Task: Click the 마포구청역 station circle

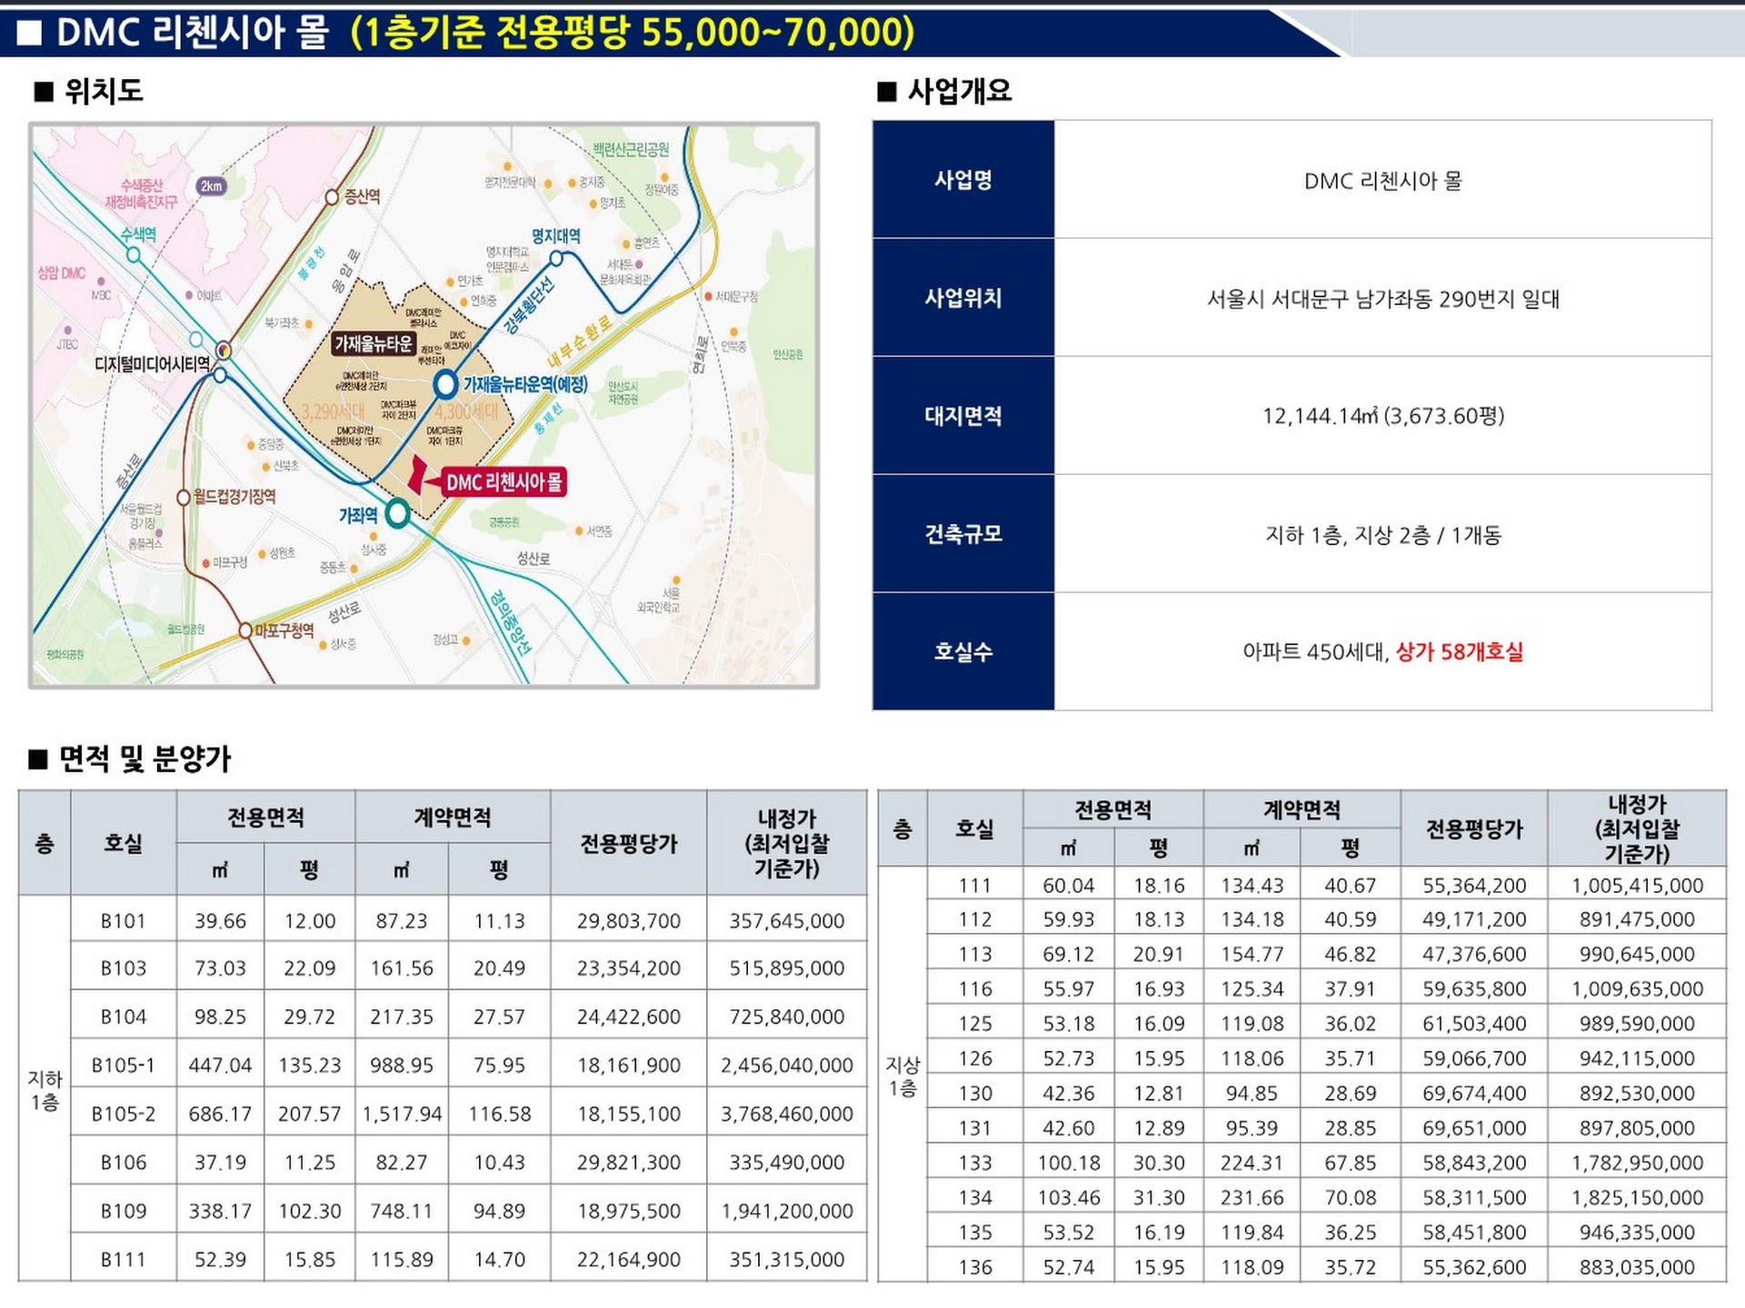Action: [x=245, y=630]
